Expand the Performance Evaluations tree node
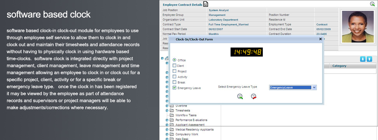Image resolution: width=378 pixels, height=140 pixels. pyautogui.click(x=167, y=120)
